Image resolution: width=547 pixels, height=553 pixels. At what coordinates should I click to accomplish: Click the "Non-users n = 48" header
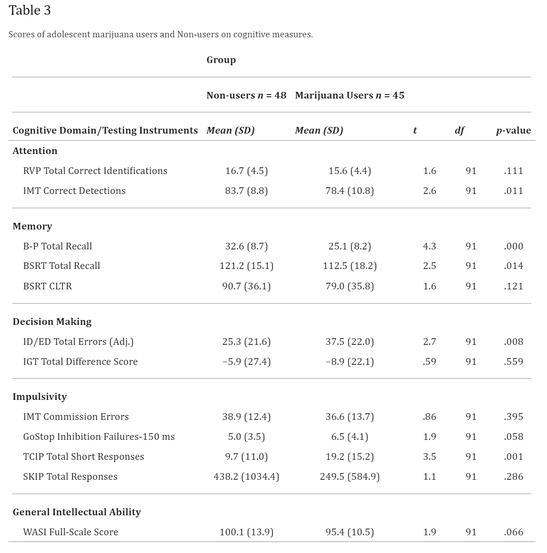point(246,95)
